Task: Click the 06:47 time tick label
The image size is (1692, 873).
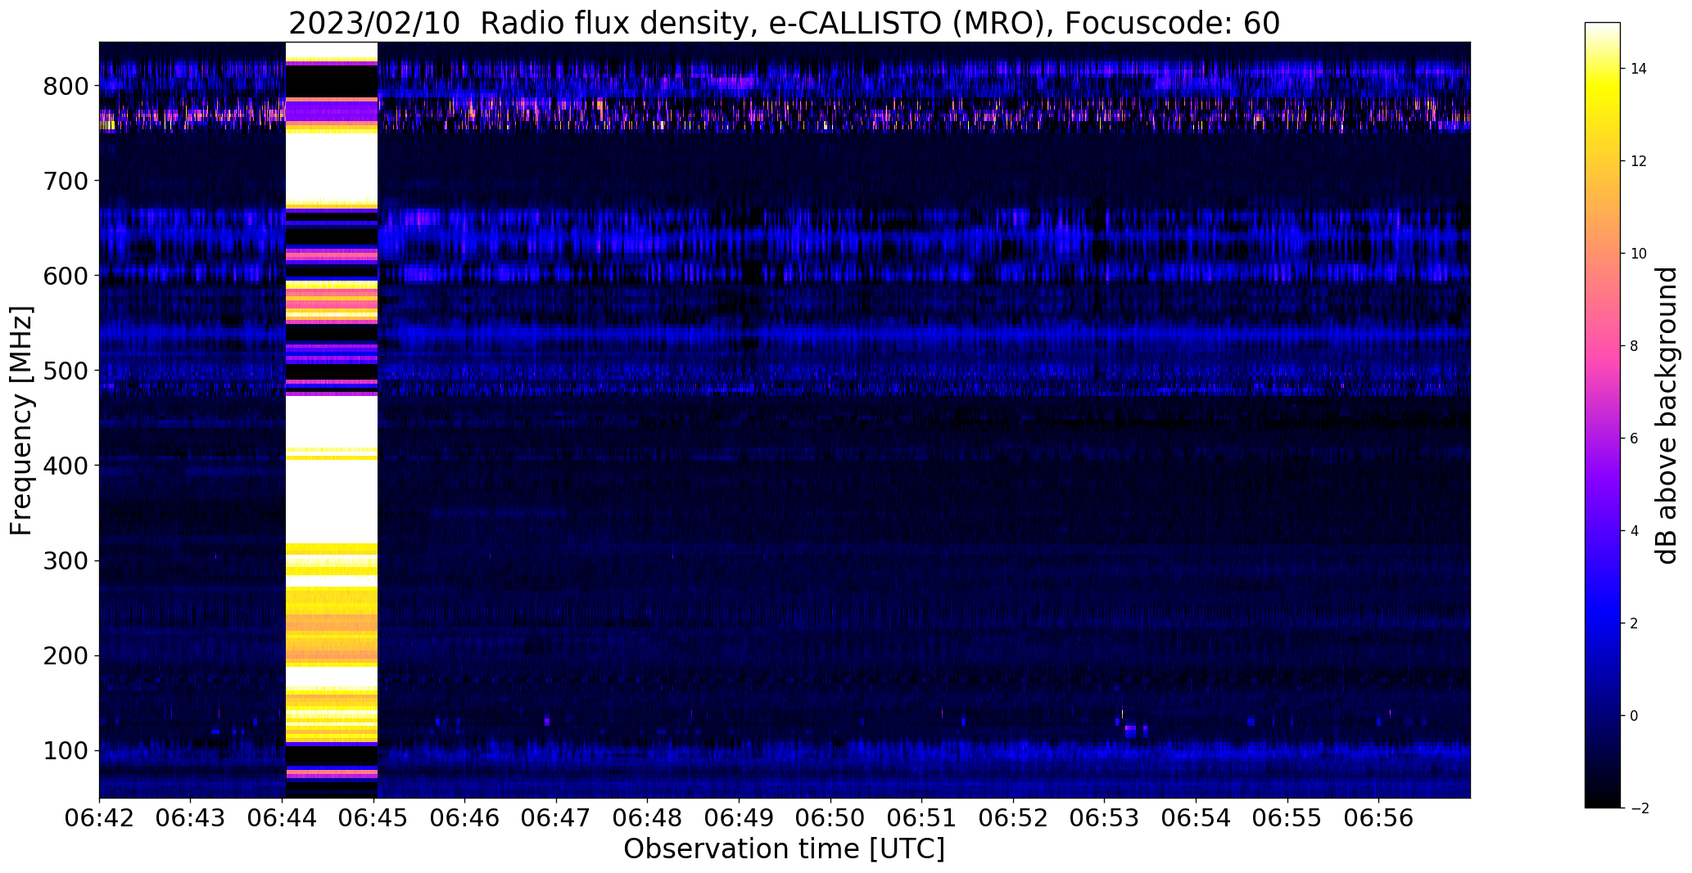Action: 556,818
